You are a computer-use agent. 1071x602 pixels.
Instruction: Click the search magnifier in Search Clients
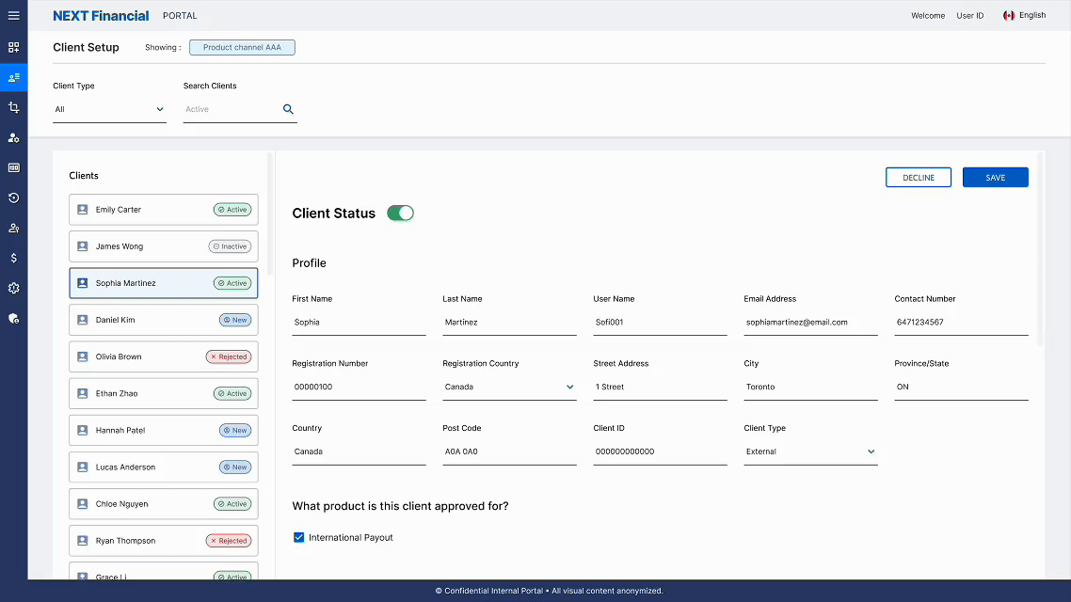pyautogui.click(x=288, y=108)
